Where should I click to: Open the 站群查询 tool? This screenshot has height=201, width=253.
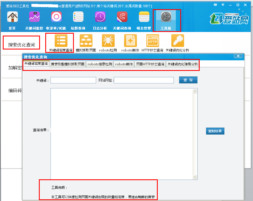[x=78, y=17]
